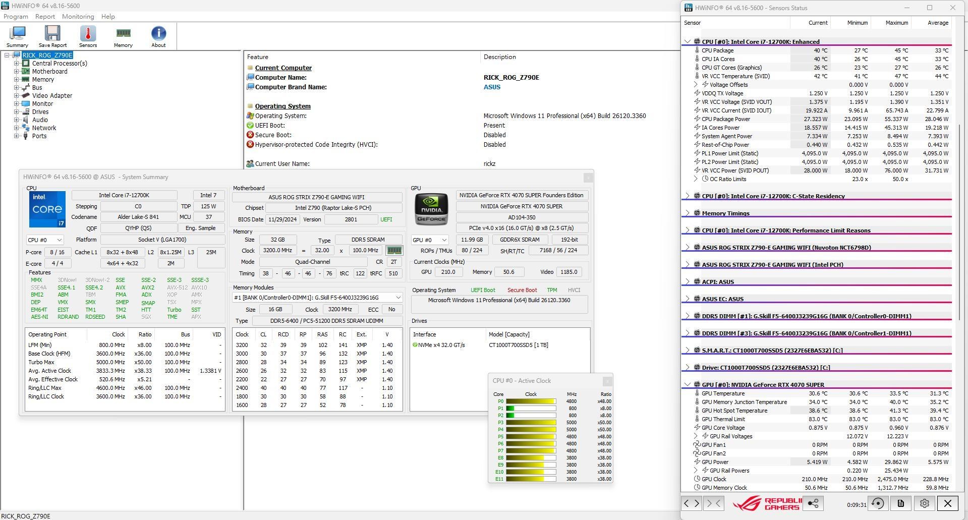Image resolution: width=968 pixels, height=520 pixels.
Task: Select the Audio tree item
Action: pyautogui.click(x=40, y=120)
